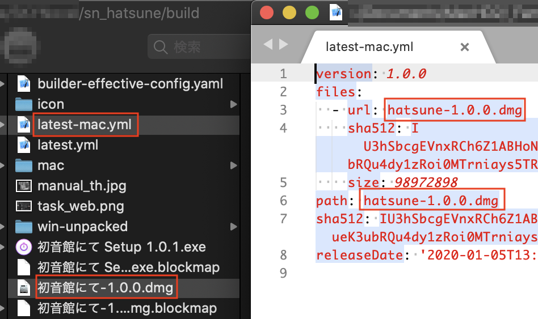
Task: Click the latest.yml file icon
Action: 24,145
